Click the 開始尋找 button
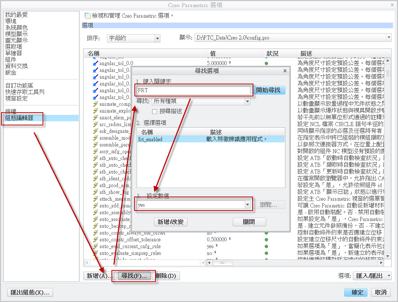 pyautogui.click(x=268, y=90)
